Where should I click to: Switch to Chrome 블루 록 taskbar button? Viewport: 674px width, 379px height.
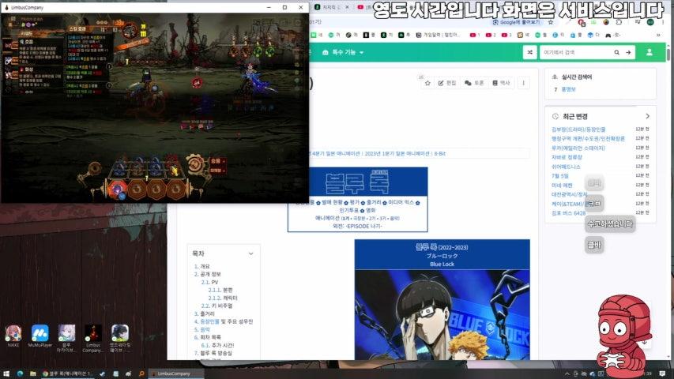pyautogui.click(x=68, y=373)
